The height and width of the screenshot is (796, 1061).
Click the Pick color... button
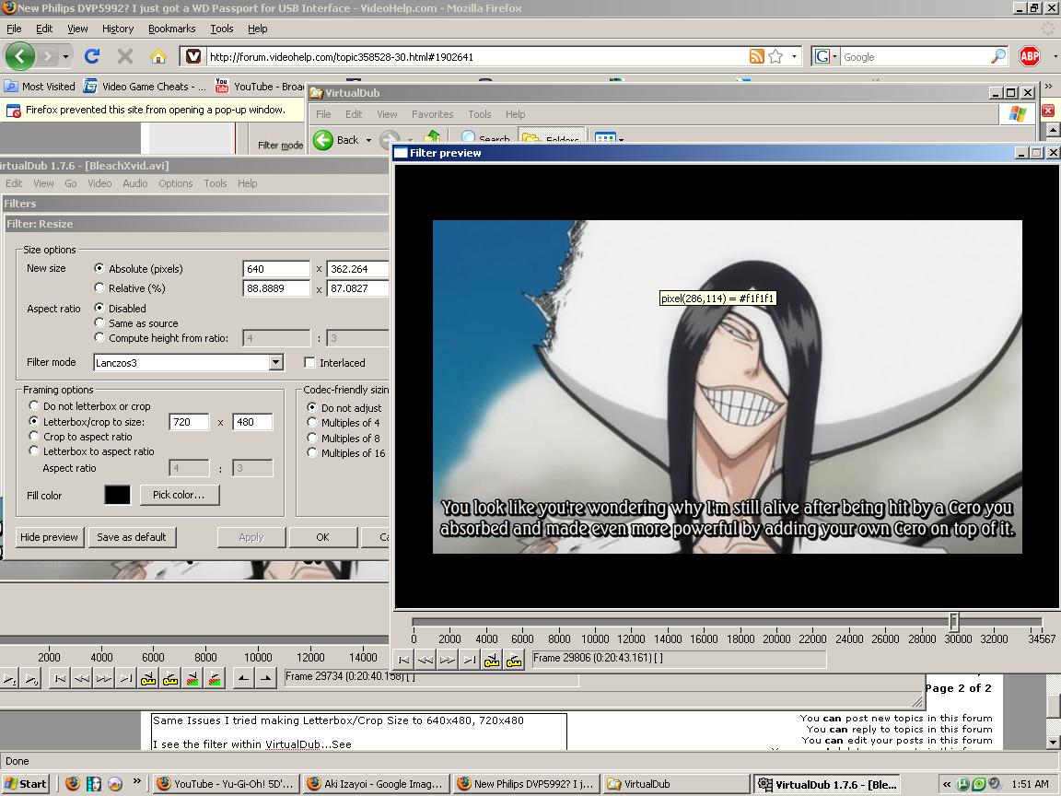179,495
